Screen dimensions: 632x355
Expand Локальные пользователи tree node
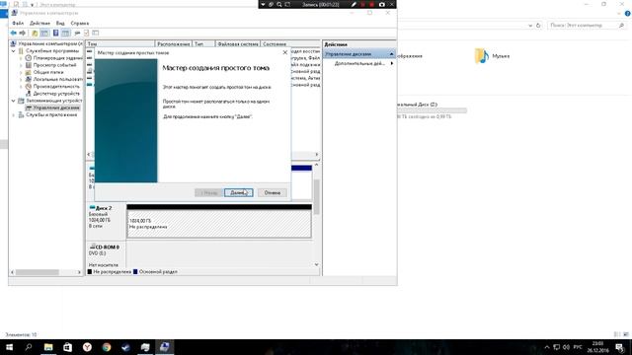point(21,79)
